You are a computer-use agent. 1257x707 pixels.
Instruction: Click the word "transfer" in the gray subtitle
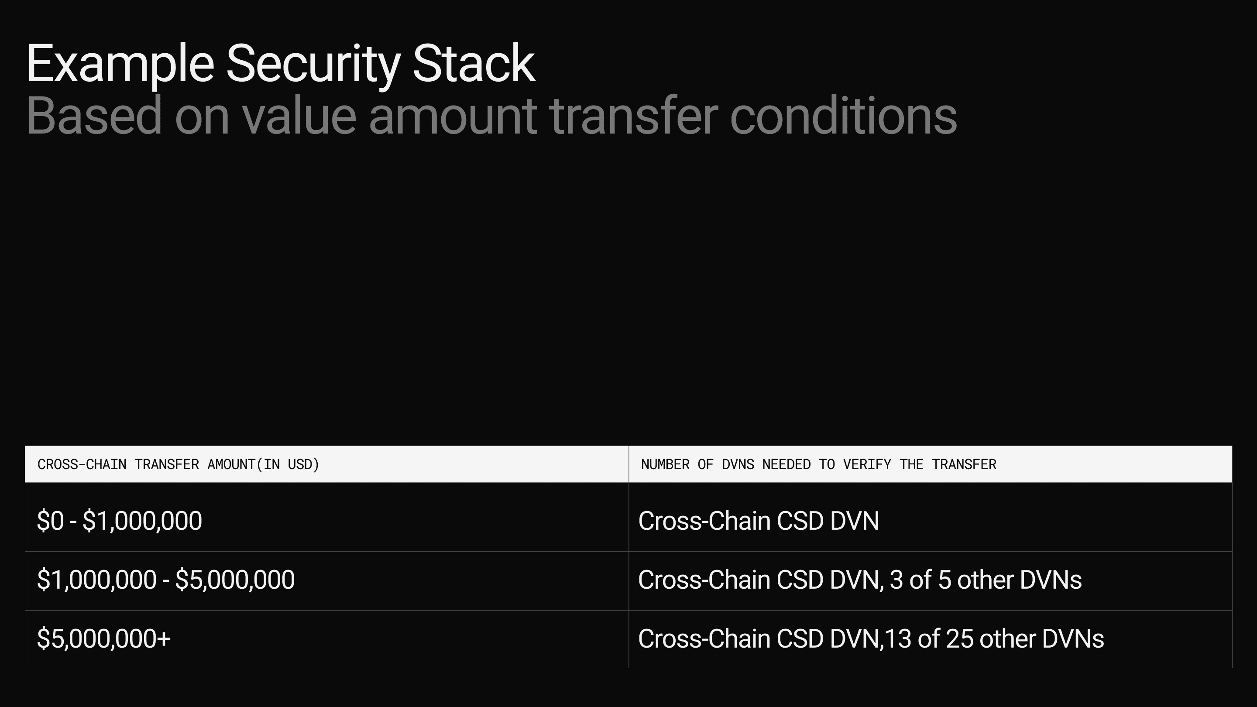(x=633, y=116)
